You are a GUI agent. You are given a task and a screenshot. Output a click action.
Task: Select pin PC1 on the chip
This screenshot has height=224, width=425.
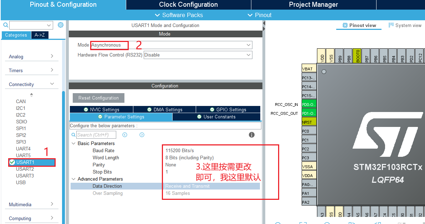(309, 140)
